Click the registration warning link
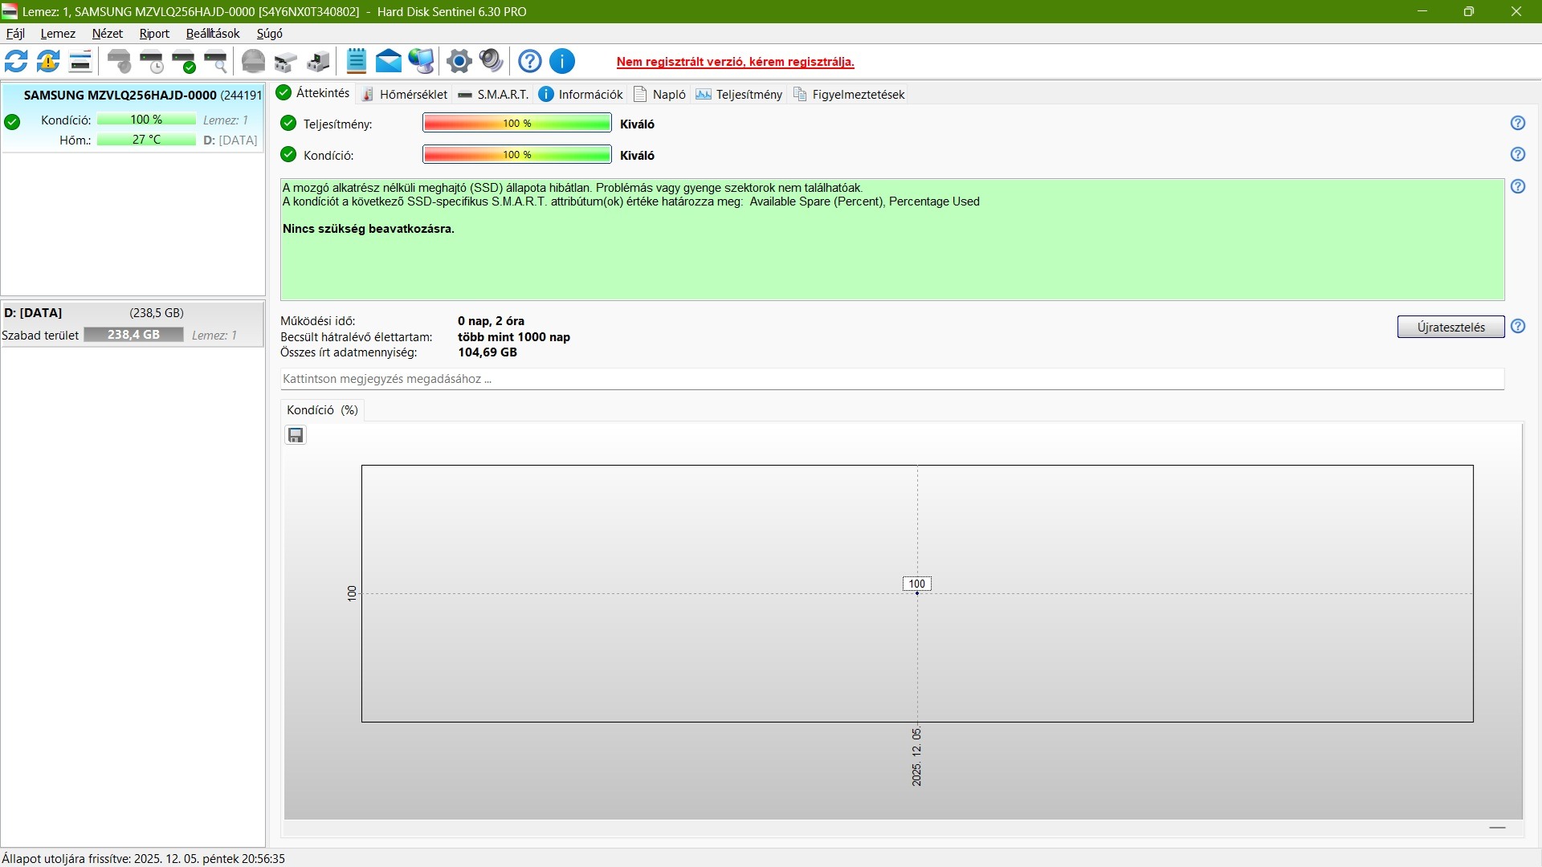 pos(735,62)
